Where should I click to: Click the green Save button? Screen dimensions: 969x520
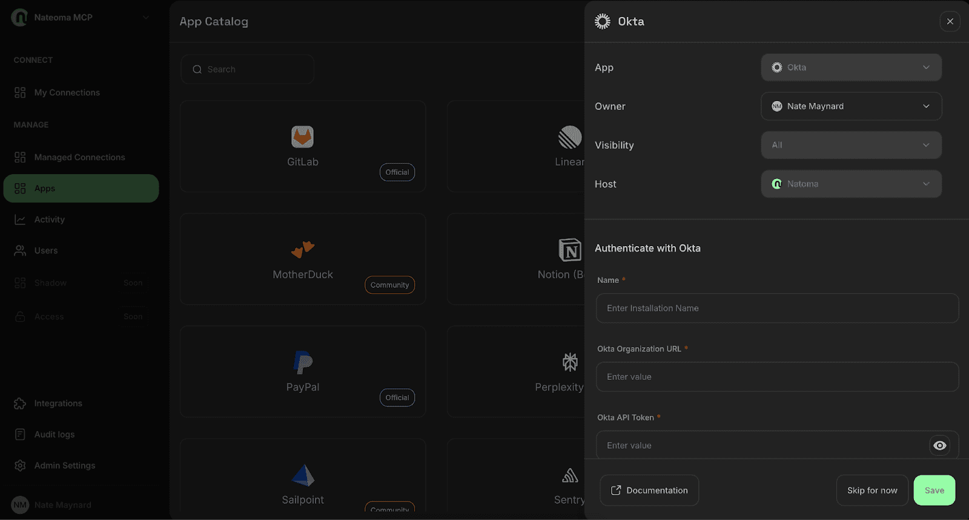pos(934,490)
